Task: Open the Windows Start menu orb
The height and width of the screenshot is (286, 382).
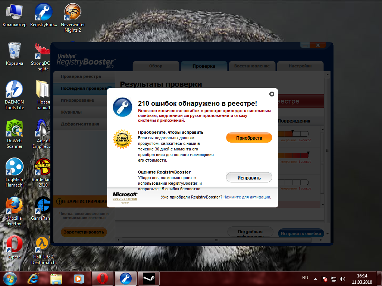Action: click(x=10, y=279)
